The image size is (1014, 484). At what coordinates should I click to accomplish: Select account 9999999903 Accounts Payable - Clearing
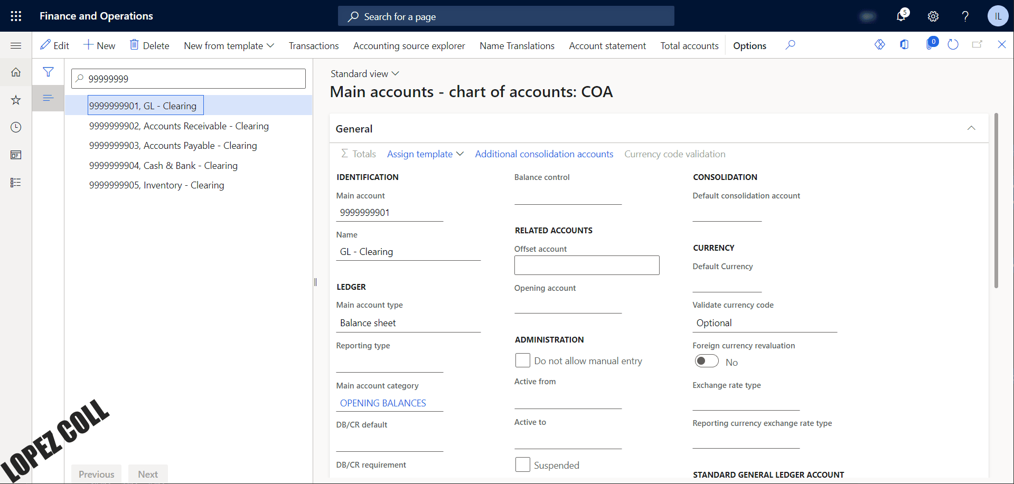click(173, 146)
